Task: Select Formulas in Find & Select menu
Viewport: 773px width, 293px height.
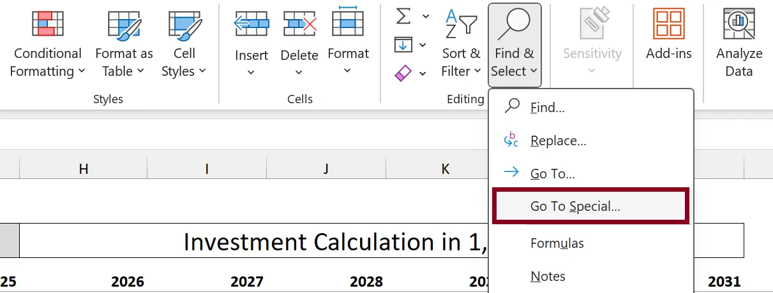Action: [x=591, y=243]
